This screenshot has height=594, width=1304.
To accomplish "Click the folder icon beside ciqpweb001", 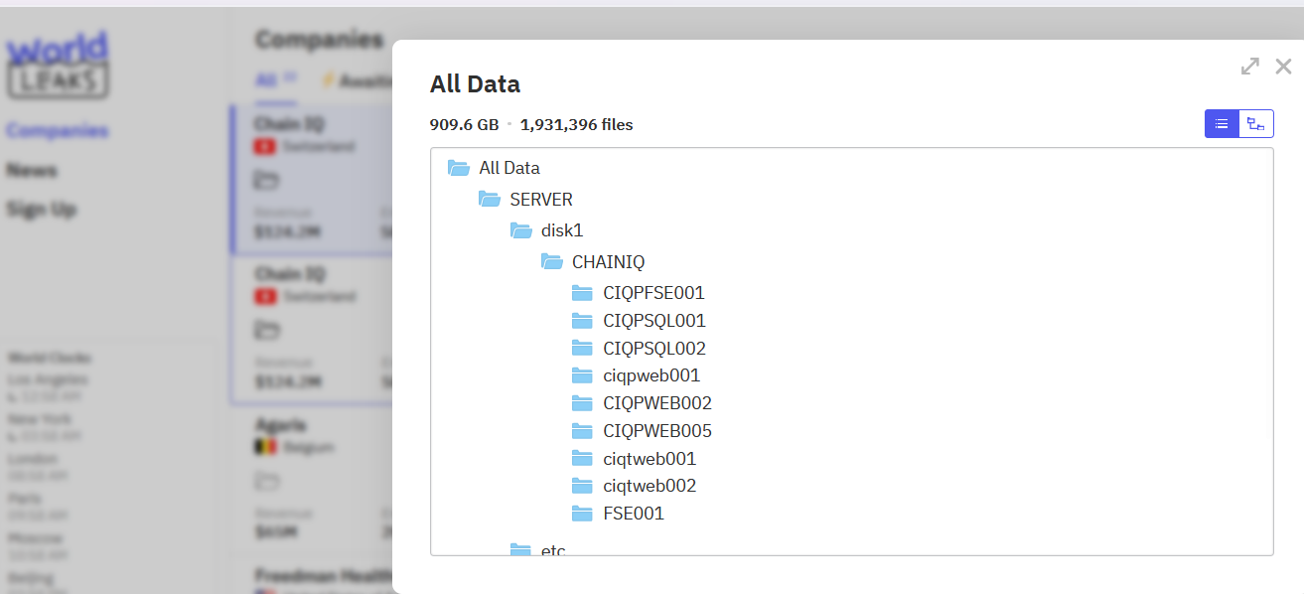I will (x=582, y=375).
